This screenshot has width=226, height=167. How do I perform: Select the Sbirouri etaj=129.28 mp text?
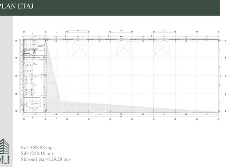pos(45,159)
